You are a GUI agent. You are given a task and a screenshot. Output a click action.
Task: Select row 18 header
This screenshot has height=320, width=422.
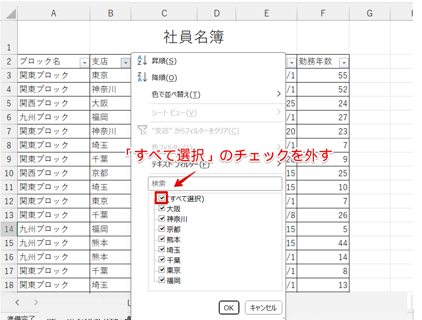click(9, 285)
